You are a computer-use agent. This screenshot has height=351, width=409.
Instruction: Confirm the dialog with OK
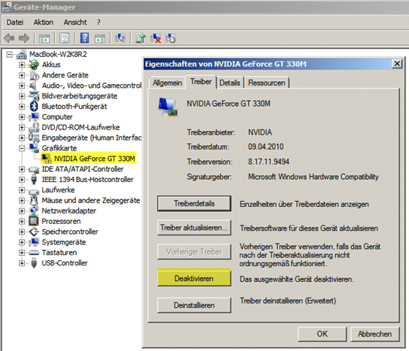tap(322, 334)
